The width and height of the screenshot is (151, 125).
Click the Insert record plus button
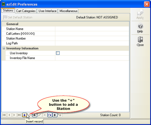24,115
